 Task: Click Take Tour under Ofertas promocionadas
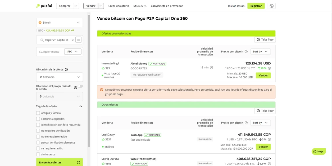click(265, 40)
